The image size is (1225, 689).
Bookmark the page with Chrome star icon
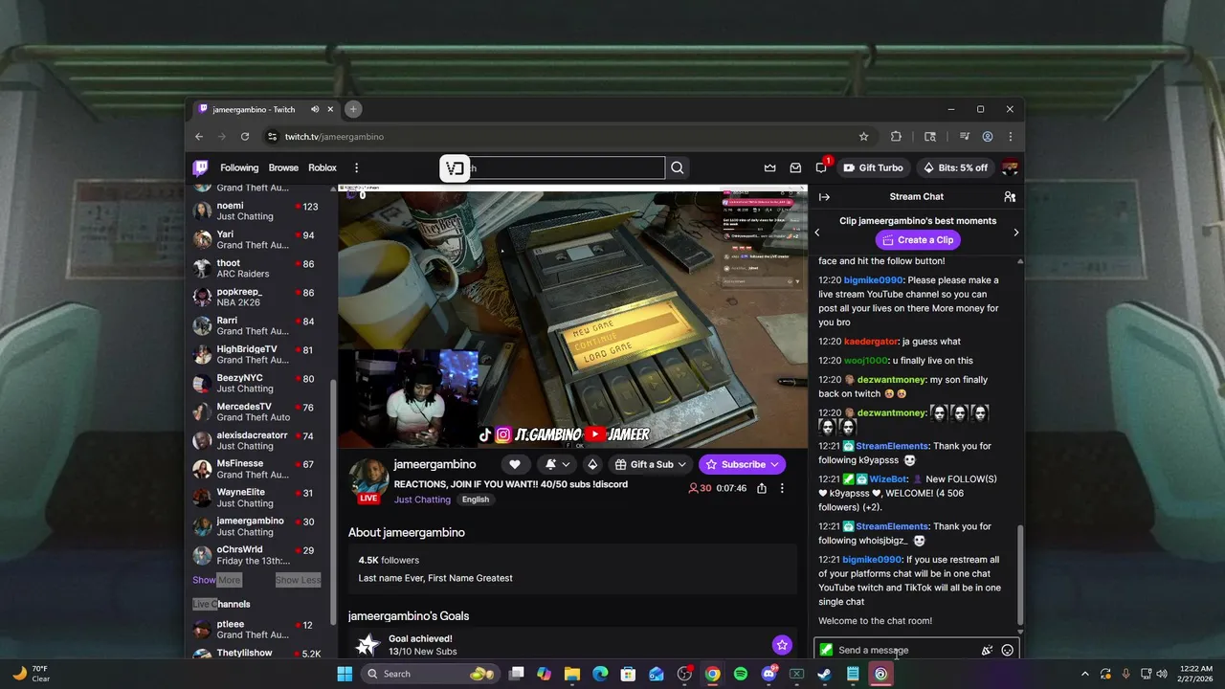pyautogui.click(x=863, y=137)
